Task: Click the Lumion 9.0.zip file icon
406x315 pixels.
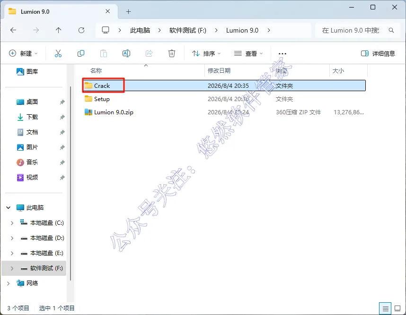Action: (88, 112)
